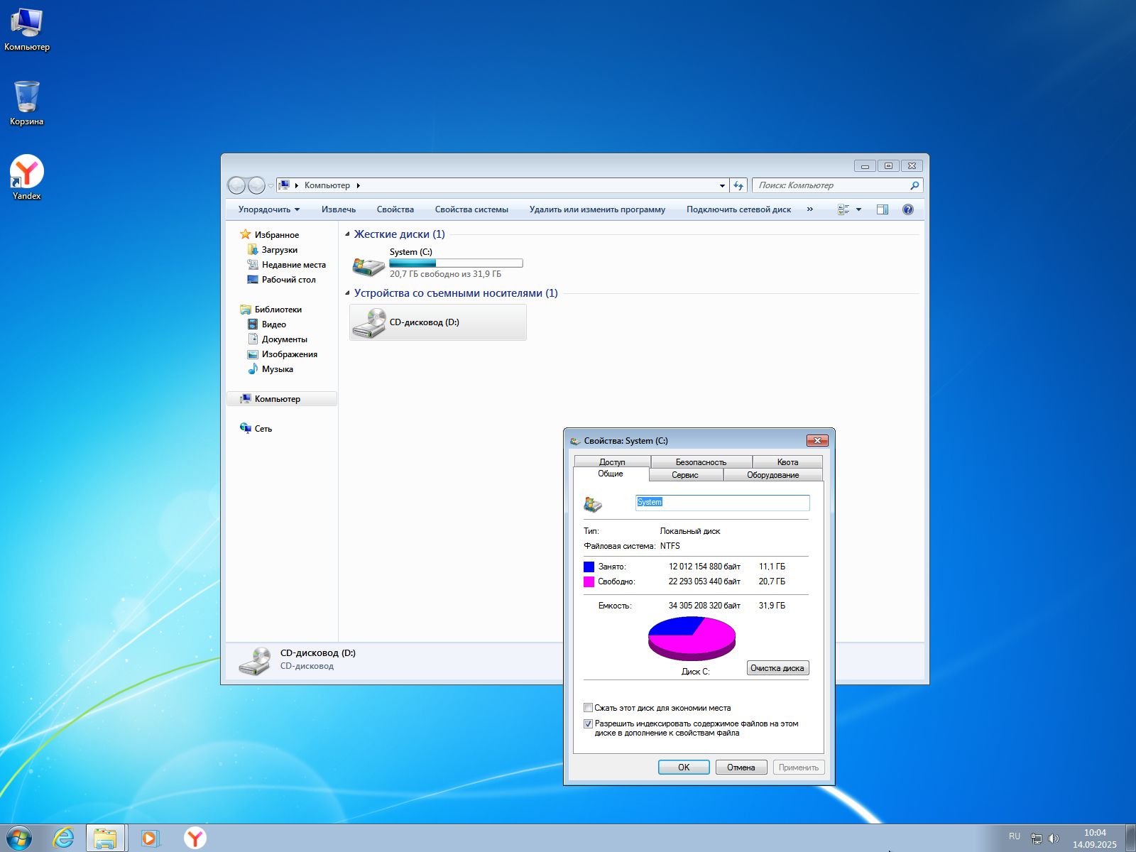Launch Internet Explorer from taskbar
1136x852 pixels.
(64, 838)
